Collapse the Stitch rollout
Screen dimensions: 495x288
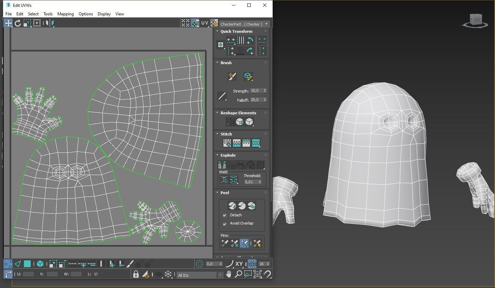(x=218, y=134)
